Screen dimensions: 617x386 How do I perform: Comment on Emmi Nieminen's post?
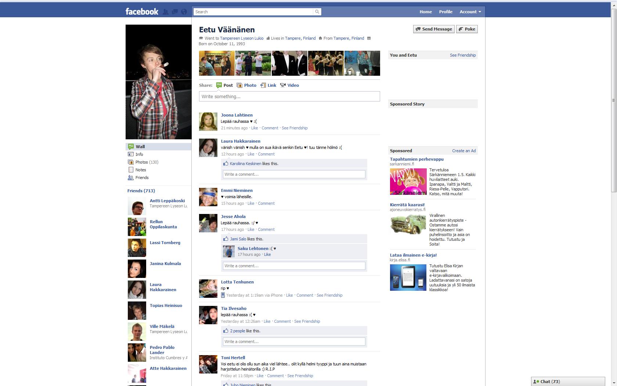tap(266, 203)
